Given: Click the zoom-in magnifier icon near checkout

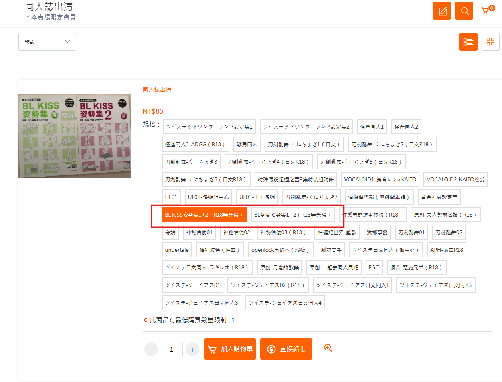Looking at the screenshot, I should pyautogui.click(x=328, y=348).
